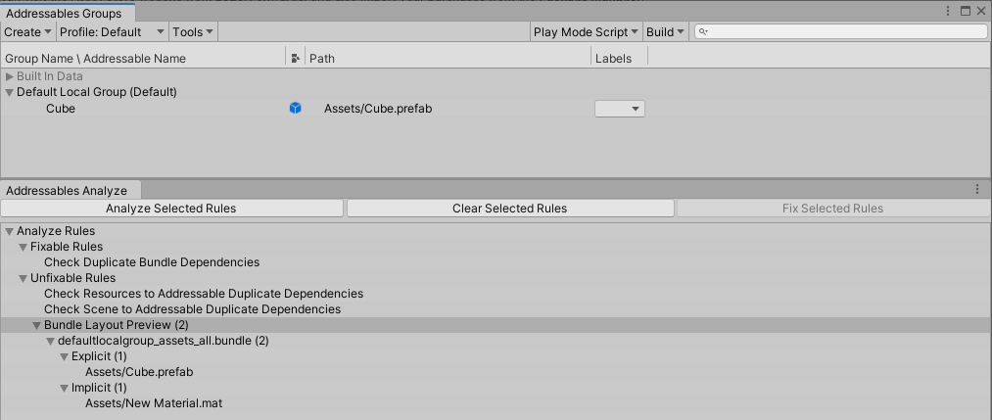Open the Play Mode Script dropdown
This screenshot has width=992, height=420.
coord(586,32)
